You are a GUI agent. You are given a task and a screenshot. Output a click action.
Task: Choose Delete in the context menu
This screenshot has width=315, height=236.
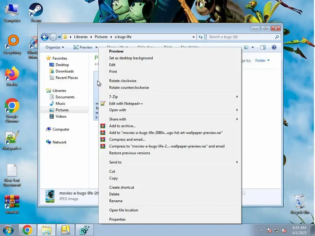pyautogui.click(x=170, y=194)
